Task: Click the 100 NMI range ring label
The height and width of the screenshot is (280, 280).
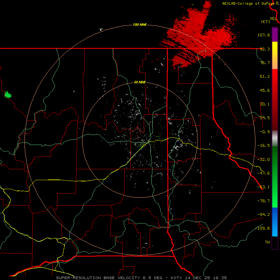Action: click(x=140, y=25)
